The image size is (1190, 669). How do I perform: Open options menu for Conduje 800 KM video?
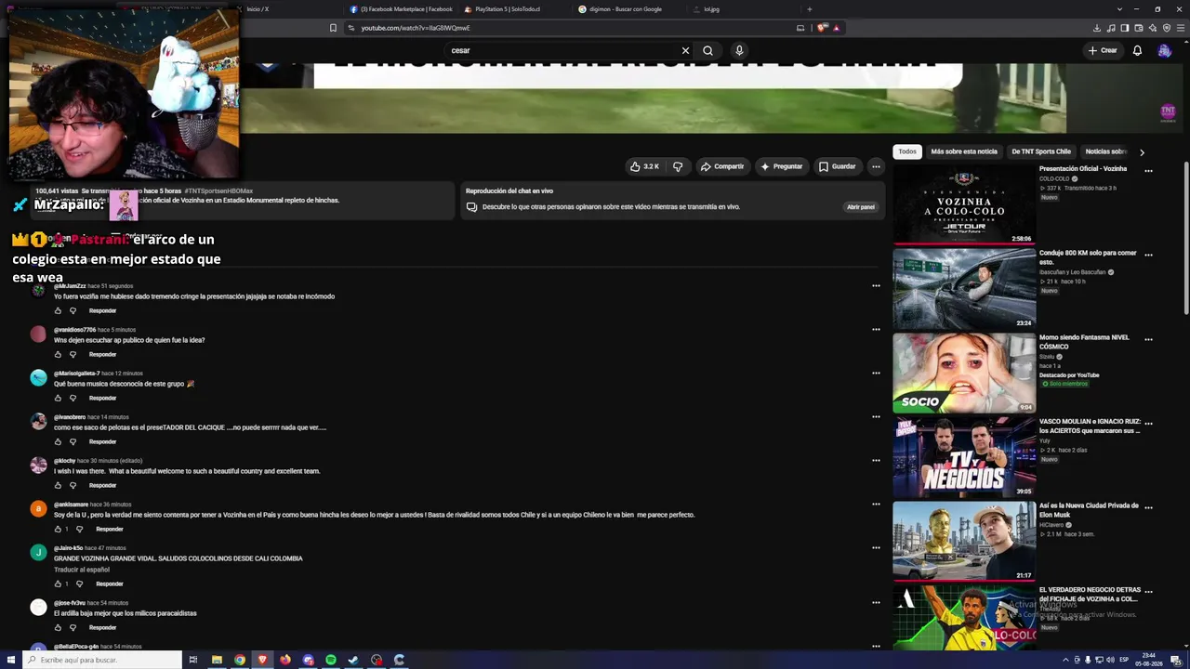coord(1148,255)
